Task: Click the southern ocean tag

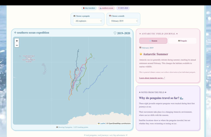Action: tap(107, 8)
